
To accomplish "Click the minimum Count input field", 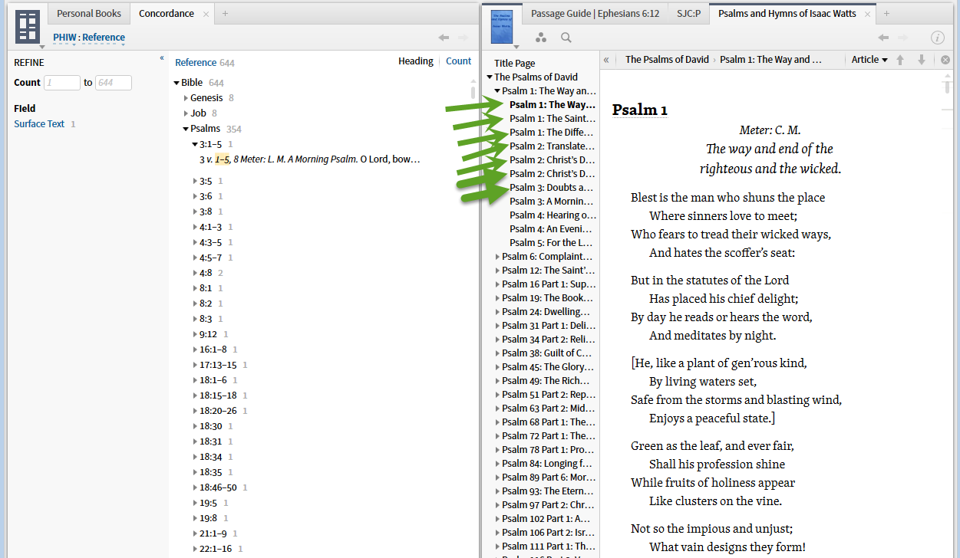I will point(61,83).
